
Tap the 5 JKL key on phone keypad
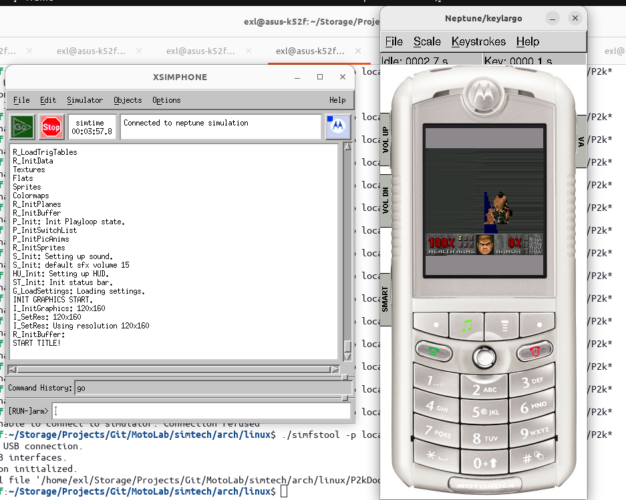pyautogui.click(x=484, y=411)
